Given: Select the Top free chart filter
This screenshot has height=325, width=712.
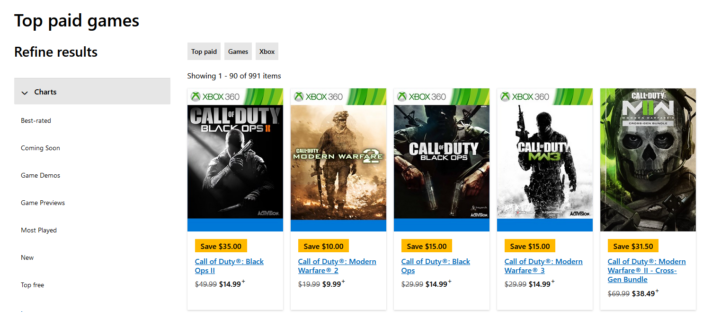Looking at the screenshot, I should [32, 285].
